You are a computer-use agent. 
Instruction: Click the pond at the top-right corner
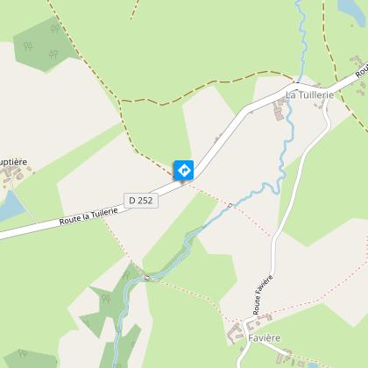352,11
